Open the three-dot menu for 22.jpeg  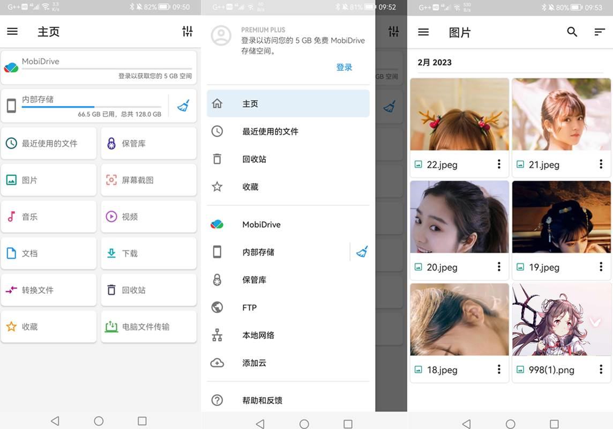pyautogui.click(x=499, y=164)
